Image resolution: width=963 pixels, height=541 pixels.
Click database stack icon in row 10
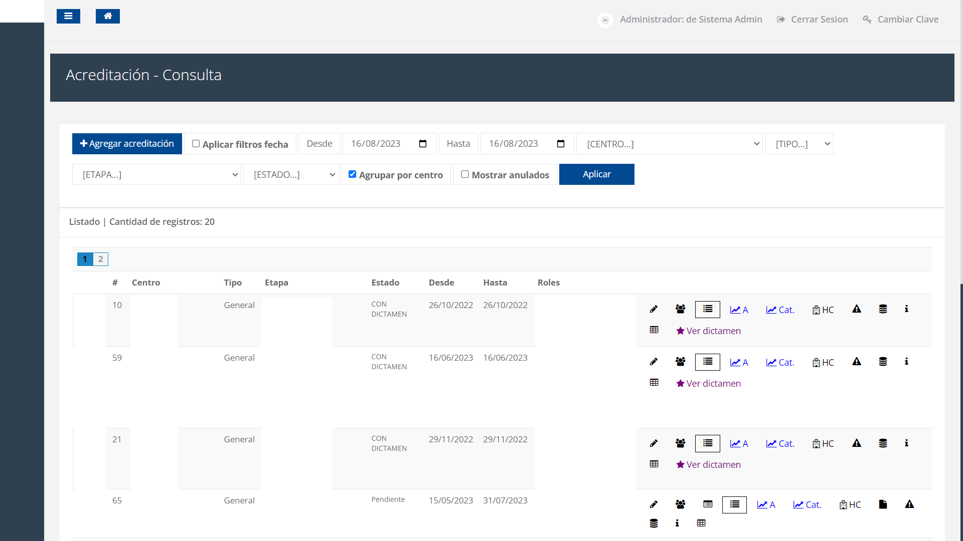(883, 309)
